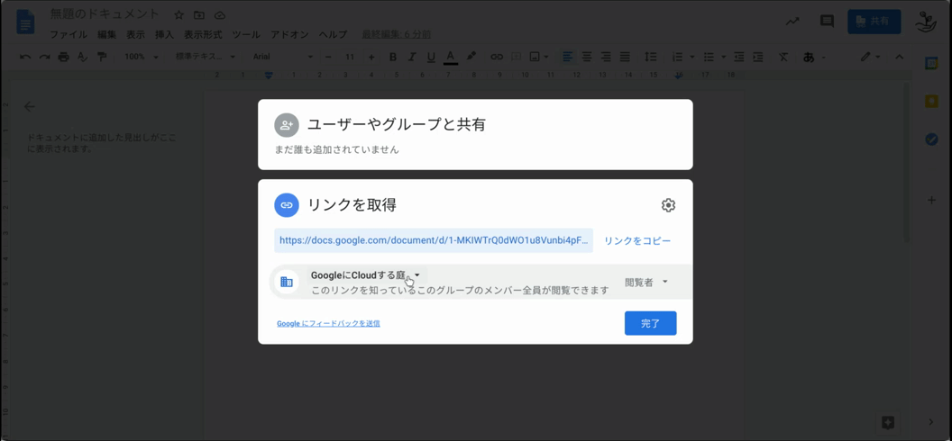Open the text color picker
This screenshot has width=952, height=441.
point(450,57)
